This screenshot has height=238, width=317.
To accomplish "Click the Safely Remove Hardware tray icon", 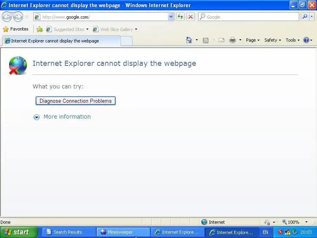I will click(x=294, y=232).
